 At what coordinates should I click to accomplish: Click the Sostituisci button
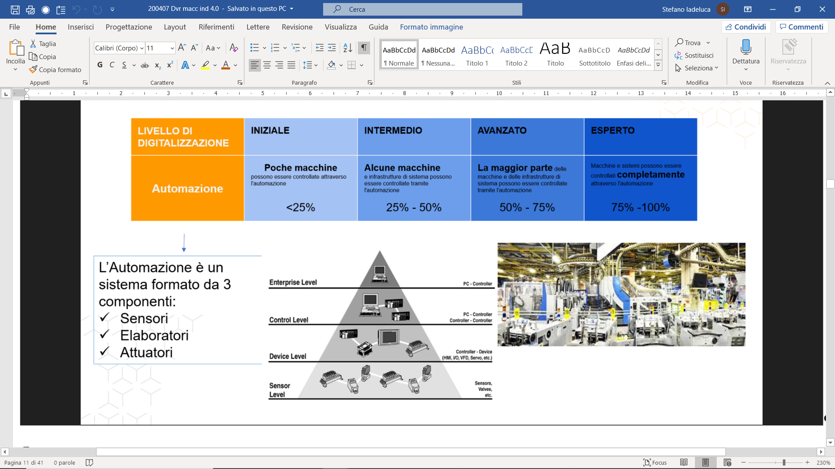pyautogui.click(x=694, y=56)
